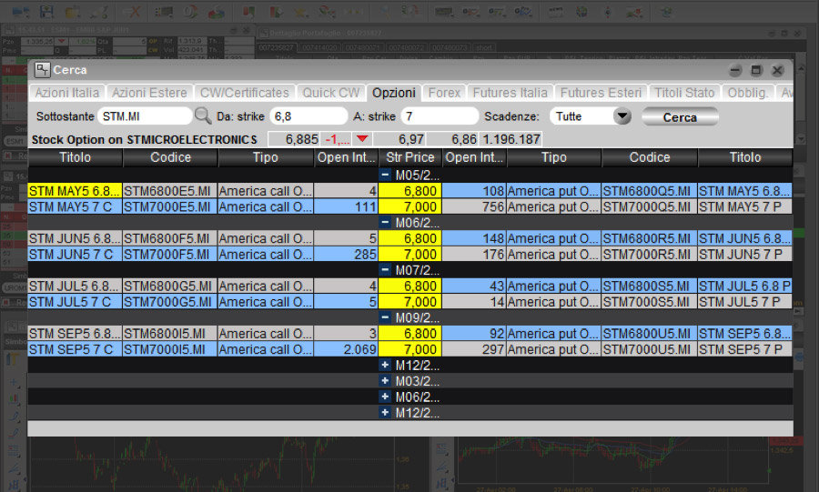This screenshot has height=492, width=819.
Task: Sort by the left Titolo column header
Action: point(76,157)
